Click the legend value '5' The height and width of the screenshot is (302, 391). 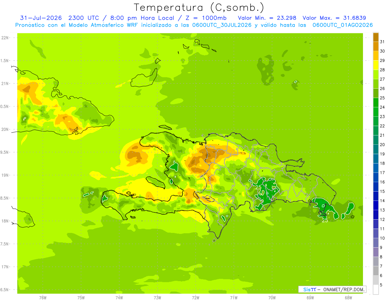point(381,285)
